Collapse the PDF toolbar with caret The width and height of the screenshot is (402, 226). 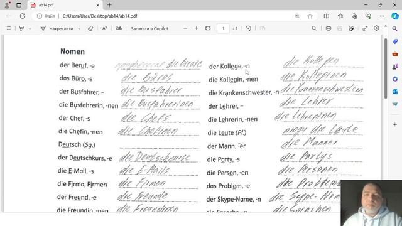click(x=386, y=26)
